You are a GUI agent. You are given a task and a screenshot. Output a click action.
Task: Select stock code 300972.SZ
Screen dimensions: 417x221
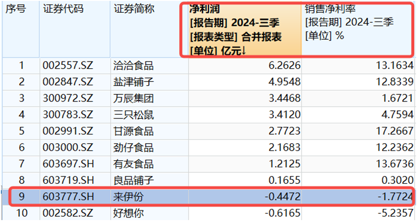coord(68,98)
